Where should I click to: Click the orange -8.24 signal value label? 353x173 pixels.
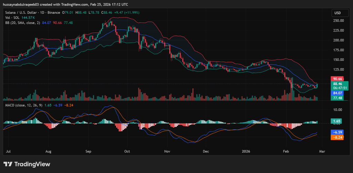[x=337, y=137]
